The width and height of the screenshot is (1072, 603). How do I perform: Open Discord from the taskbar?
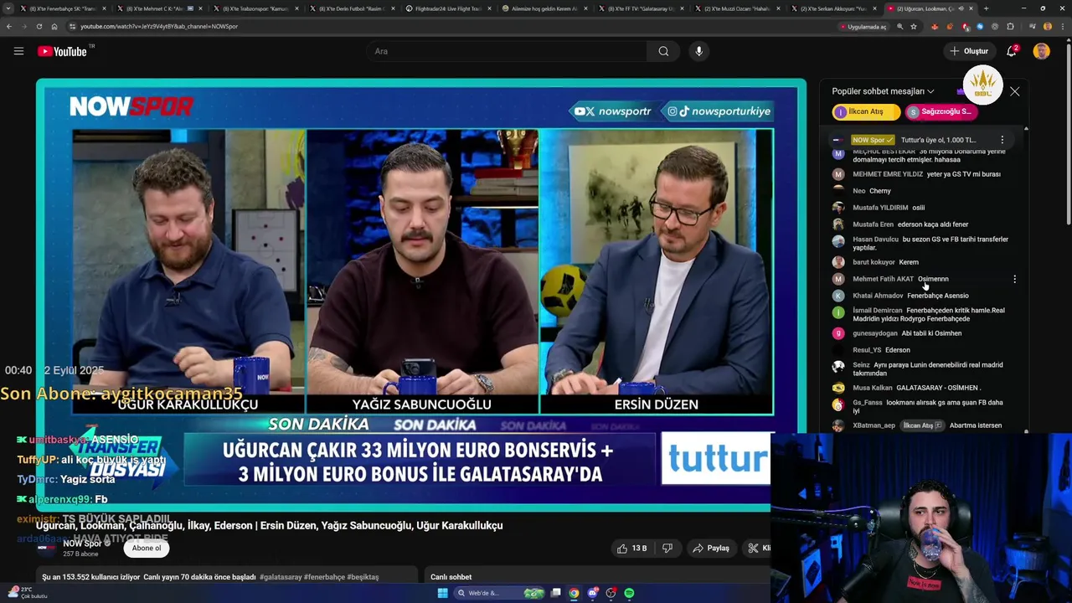coord(592,593)
